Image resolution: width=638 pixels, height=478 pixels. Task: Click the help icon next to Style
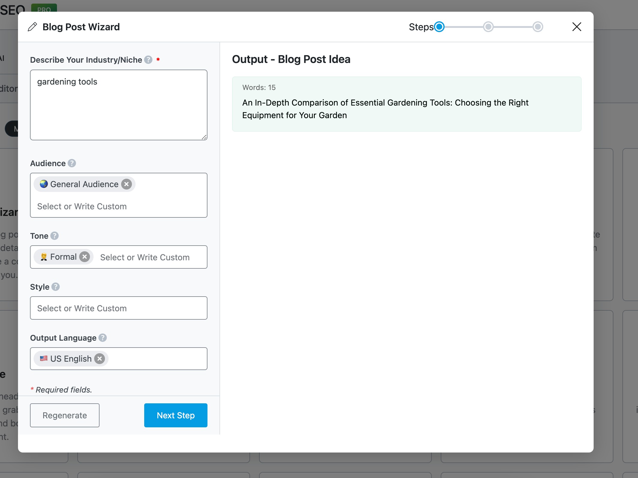point(56,287)
